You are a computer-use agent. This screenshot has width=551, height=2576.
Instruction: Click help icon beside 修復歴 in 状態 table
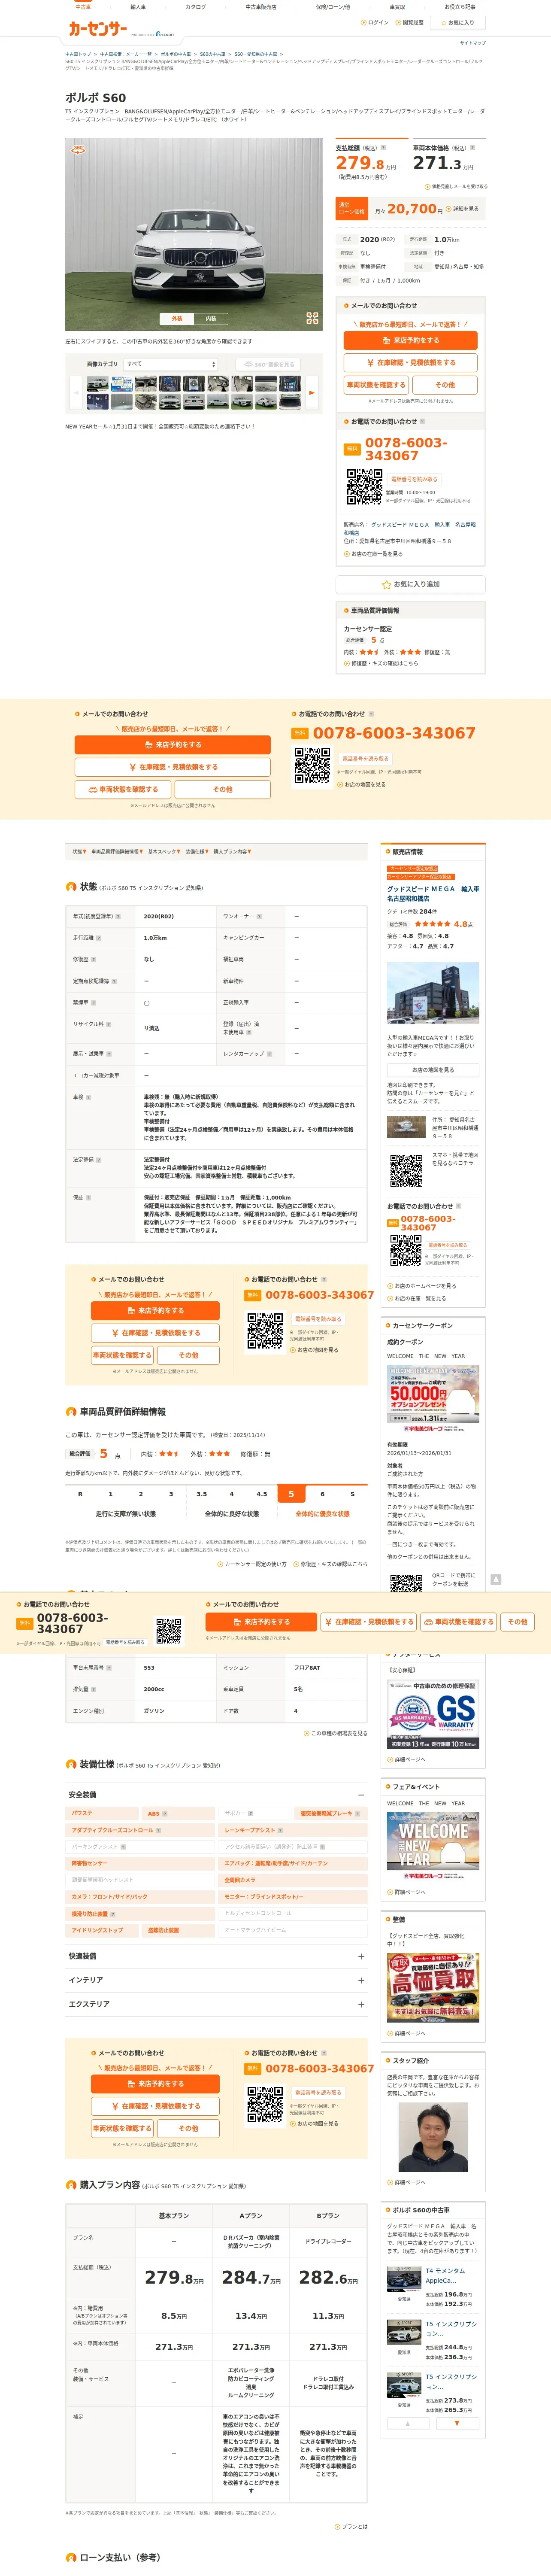(94, 959)
